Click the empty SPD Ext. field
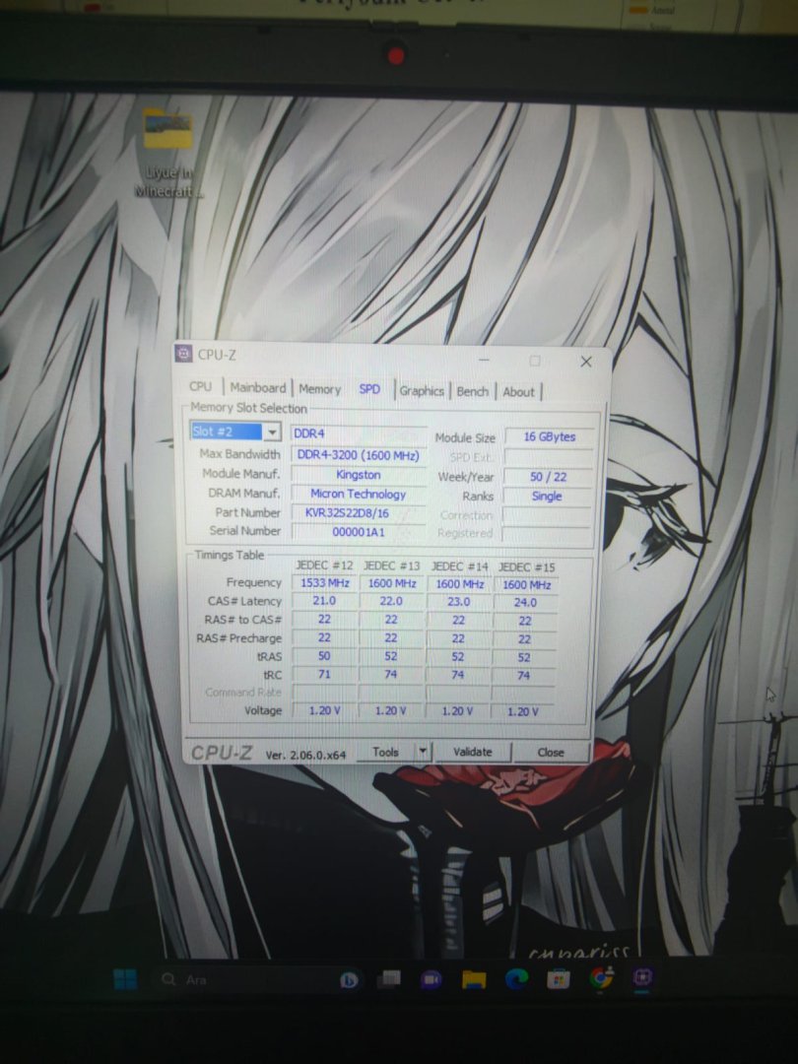The height and width of the screenshot is (1064, 798). pyautogui.click(x=549, y=457)
